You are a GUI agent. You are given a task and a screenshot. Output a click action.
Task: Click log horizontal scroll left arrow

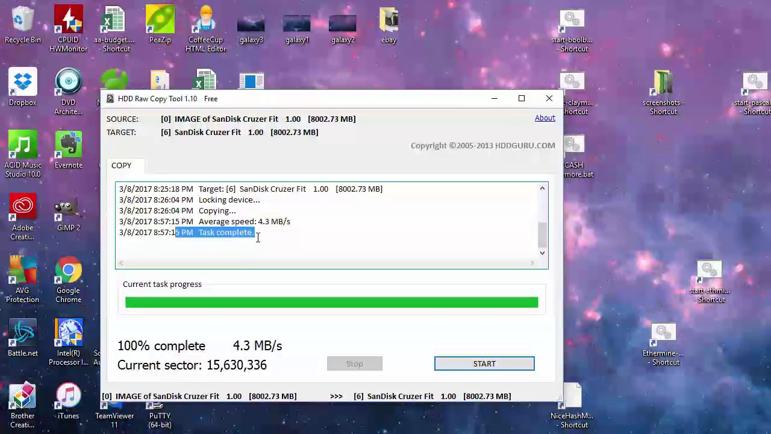(x=121, y=263)
